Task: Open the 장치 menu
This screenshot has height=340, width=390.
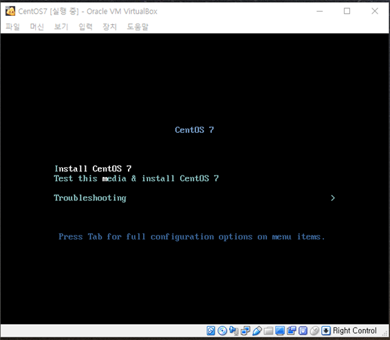Action: 109,26
